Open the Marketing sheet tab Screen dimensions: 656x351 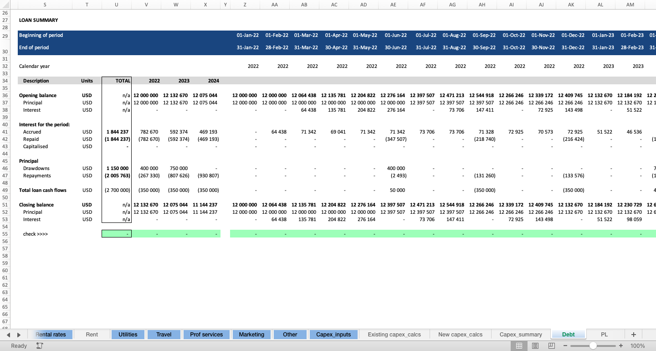coord(251,334)
